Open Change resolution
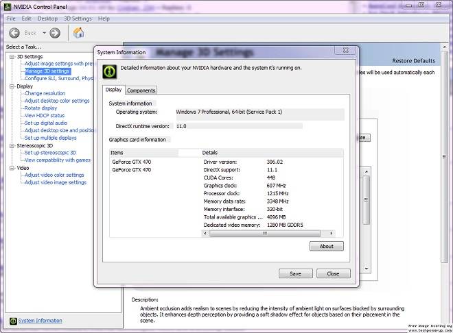Screen dimensions: 453x333 [x=45, y=93]
